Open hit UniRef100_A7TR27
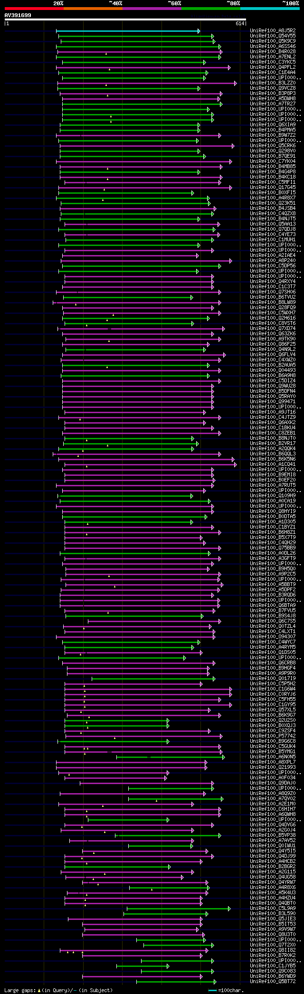This screenshot has width=304, height=994. (x=273, y=104)
